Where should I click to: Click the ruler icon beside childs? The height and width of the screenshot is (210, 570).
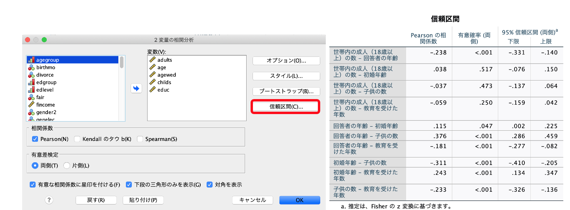[x=152, y=82]
